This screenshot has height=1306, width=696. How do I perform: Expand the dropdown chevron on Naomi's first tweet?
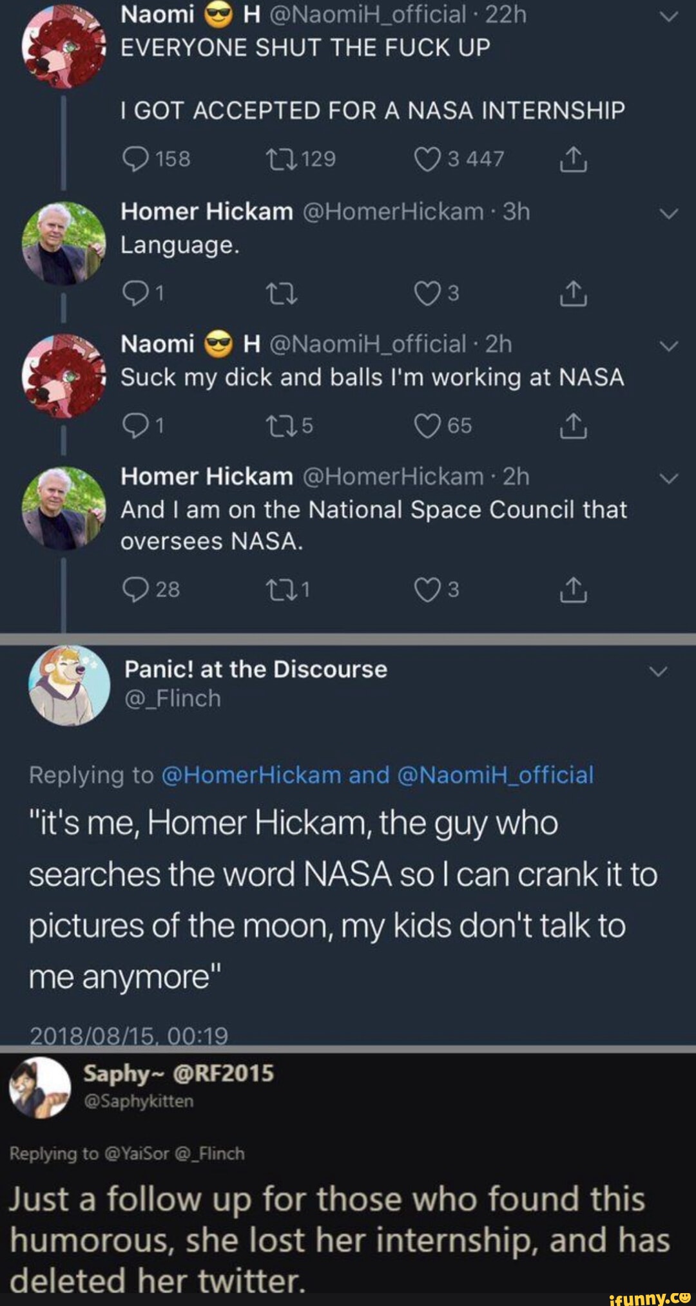tap(668, 16)
